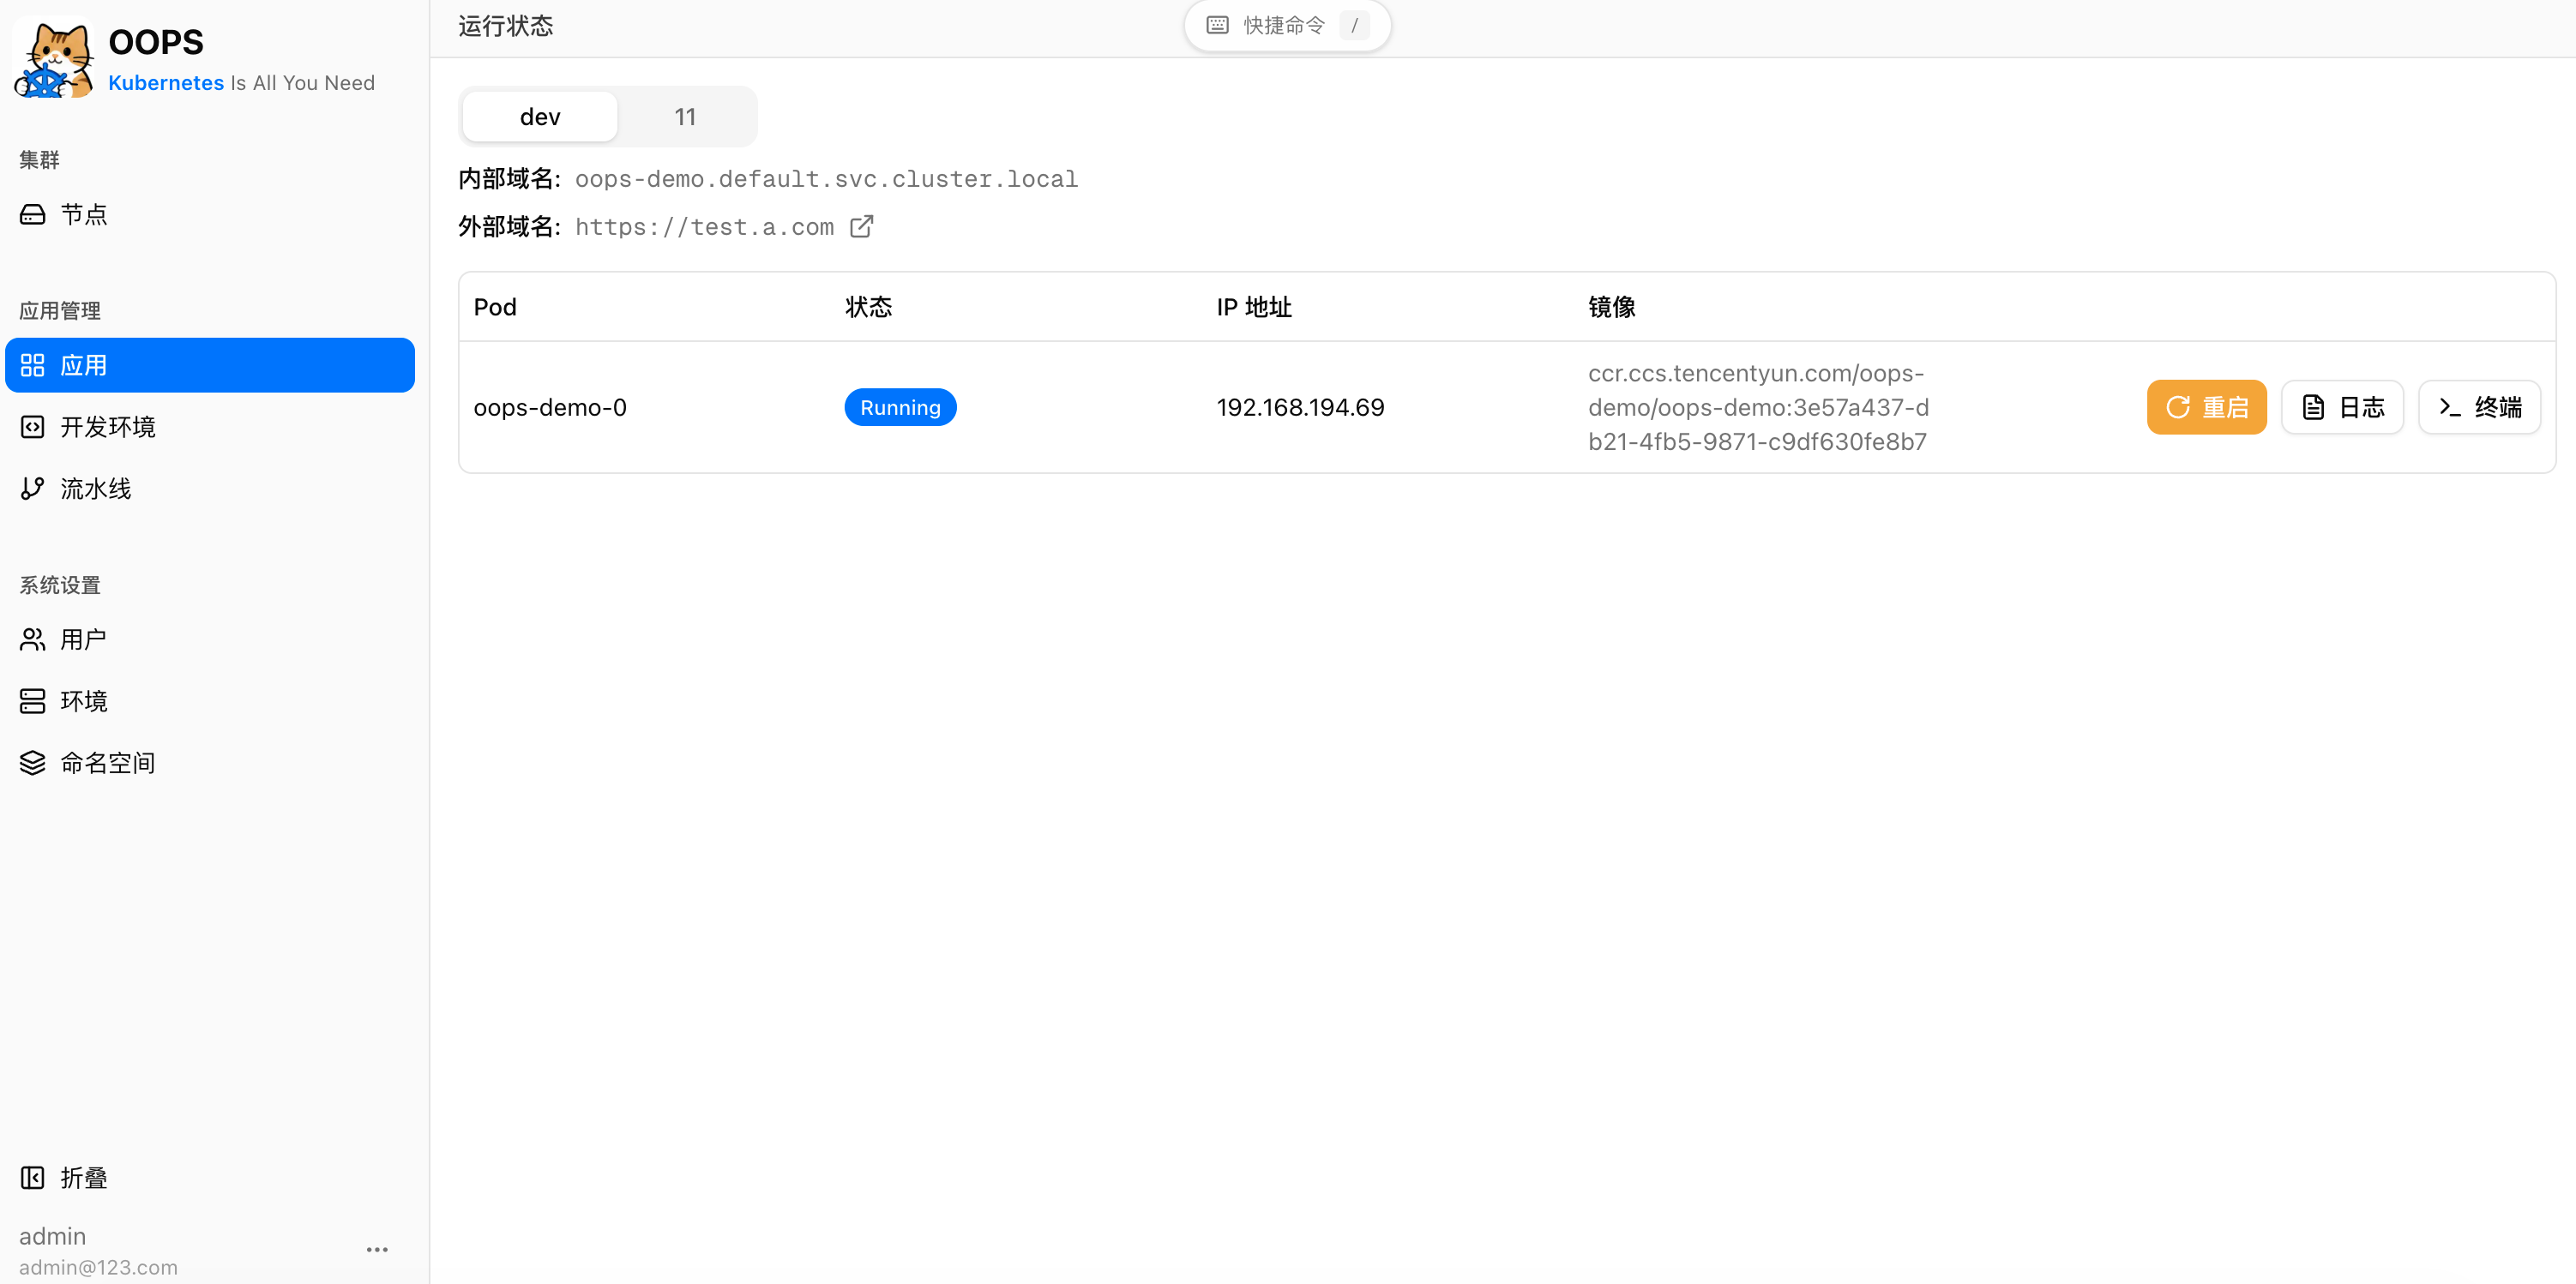Click the Running status badge
The image size is (2576, 1284).
coord(900,408)
